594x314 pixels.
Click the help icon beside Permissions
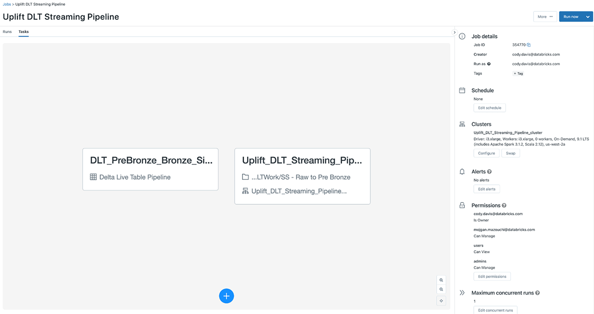(504, 205)
